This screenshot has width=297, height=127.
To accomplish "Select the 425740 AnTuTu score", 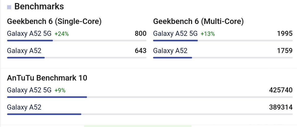I will (x=281, y=90).
